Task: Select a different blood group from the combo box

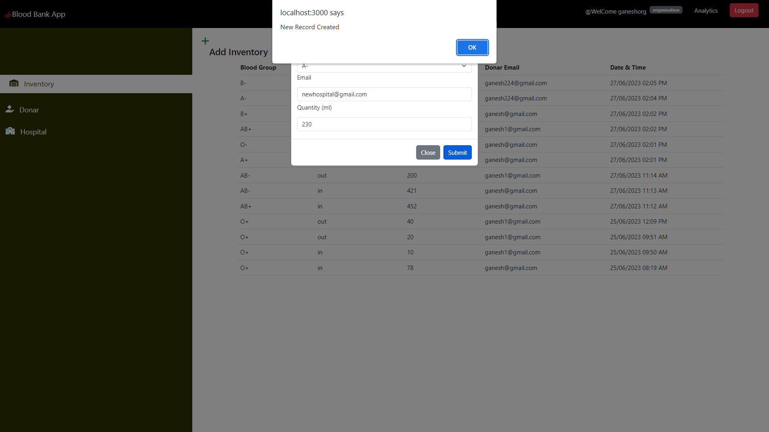Action: tap(384, 66)
